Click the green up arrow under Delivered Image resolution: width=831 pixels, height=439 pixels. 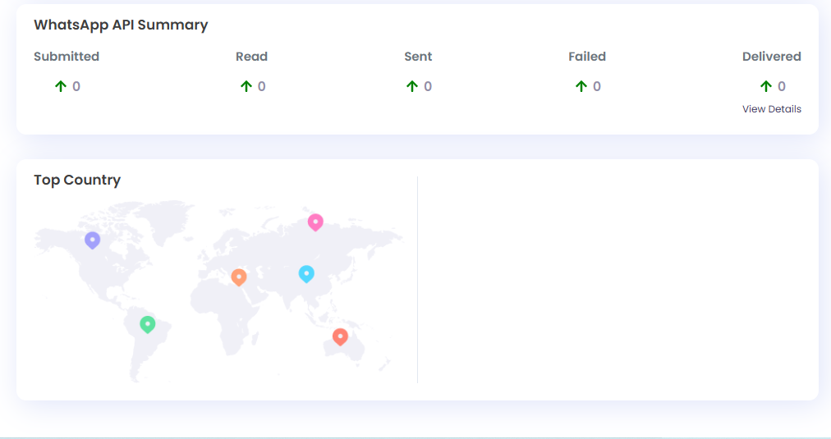click(x=766, y=86)
